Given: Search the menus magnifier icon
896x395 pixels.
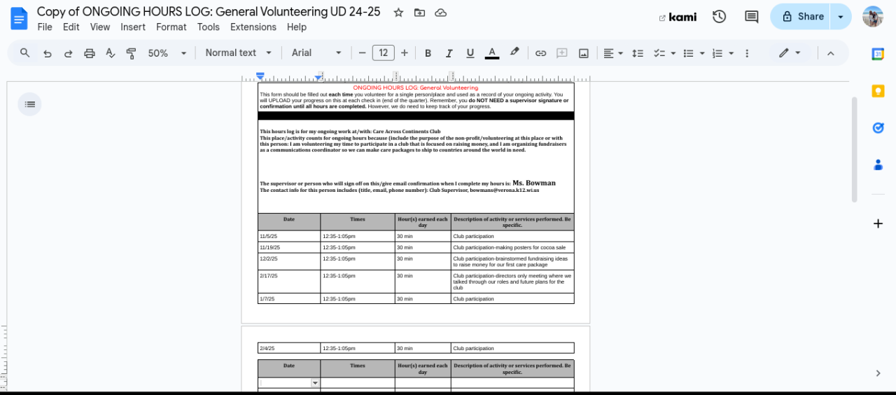Looking at the screenshot, I should coord(25,53).
